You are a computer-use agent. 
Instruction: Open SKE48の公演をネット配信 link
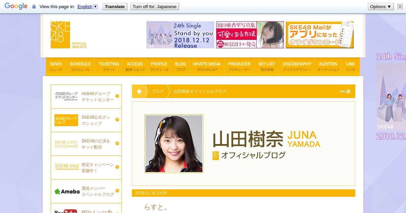coord(96,144)
